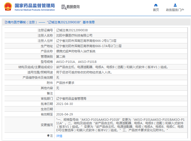Click 适用范围/预期用途 label
Screen dimensions: 191x141
click(x=40, y=72)
